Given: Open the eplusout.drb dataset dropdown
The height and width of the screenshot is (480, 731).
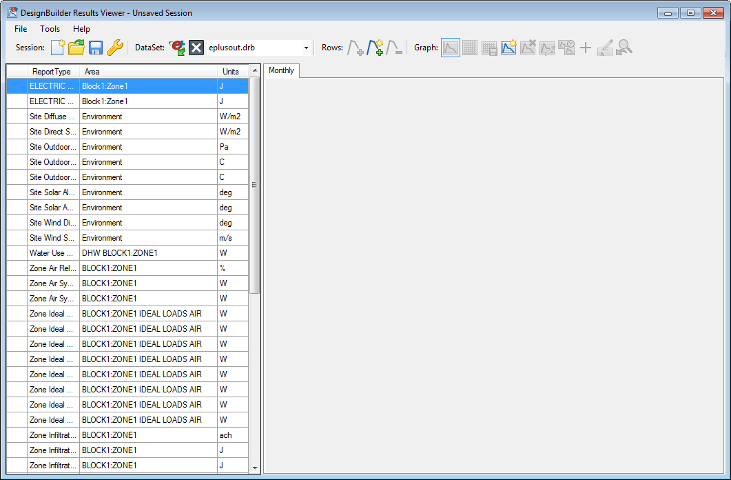Looking at the screenshot, I should 306,48.
